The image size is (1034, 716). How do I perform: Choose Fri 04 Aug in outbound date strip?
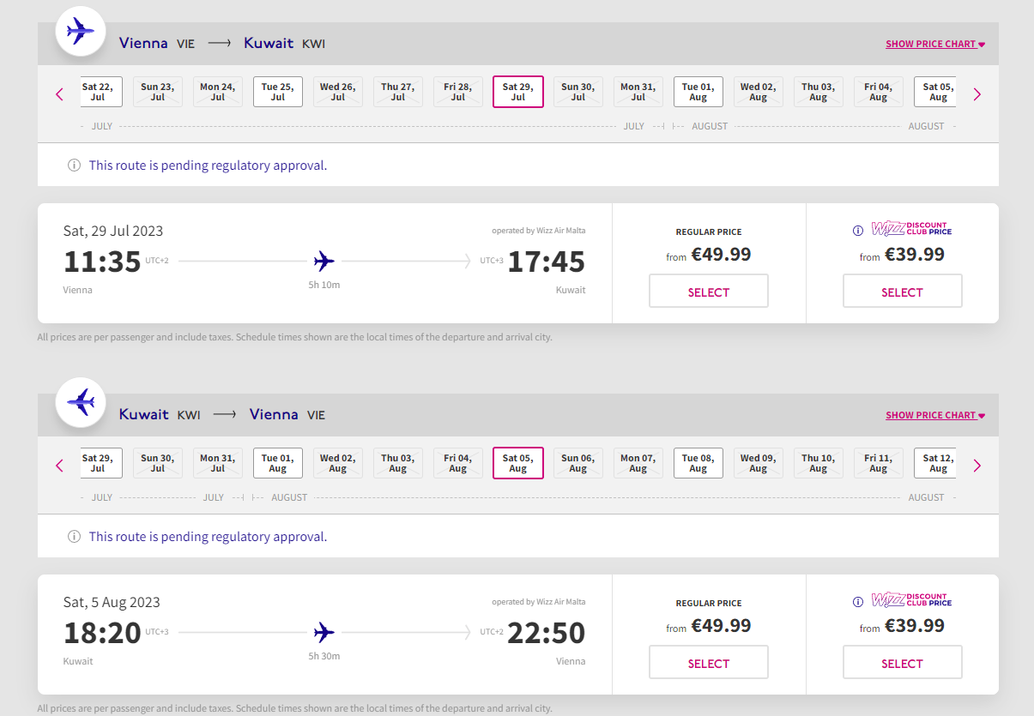point(879,92)
